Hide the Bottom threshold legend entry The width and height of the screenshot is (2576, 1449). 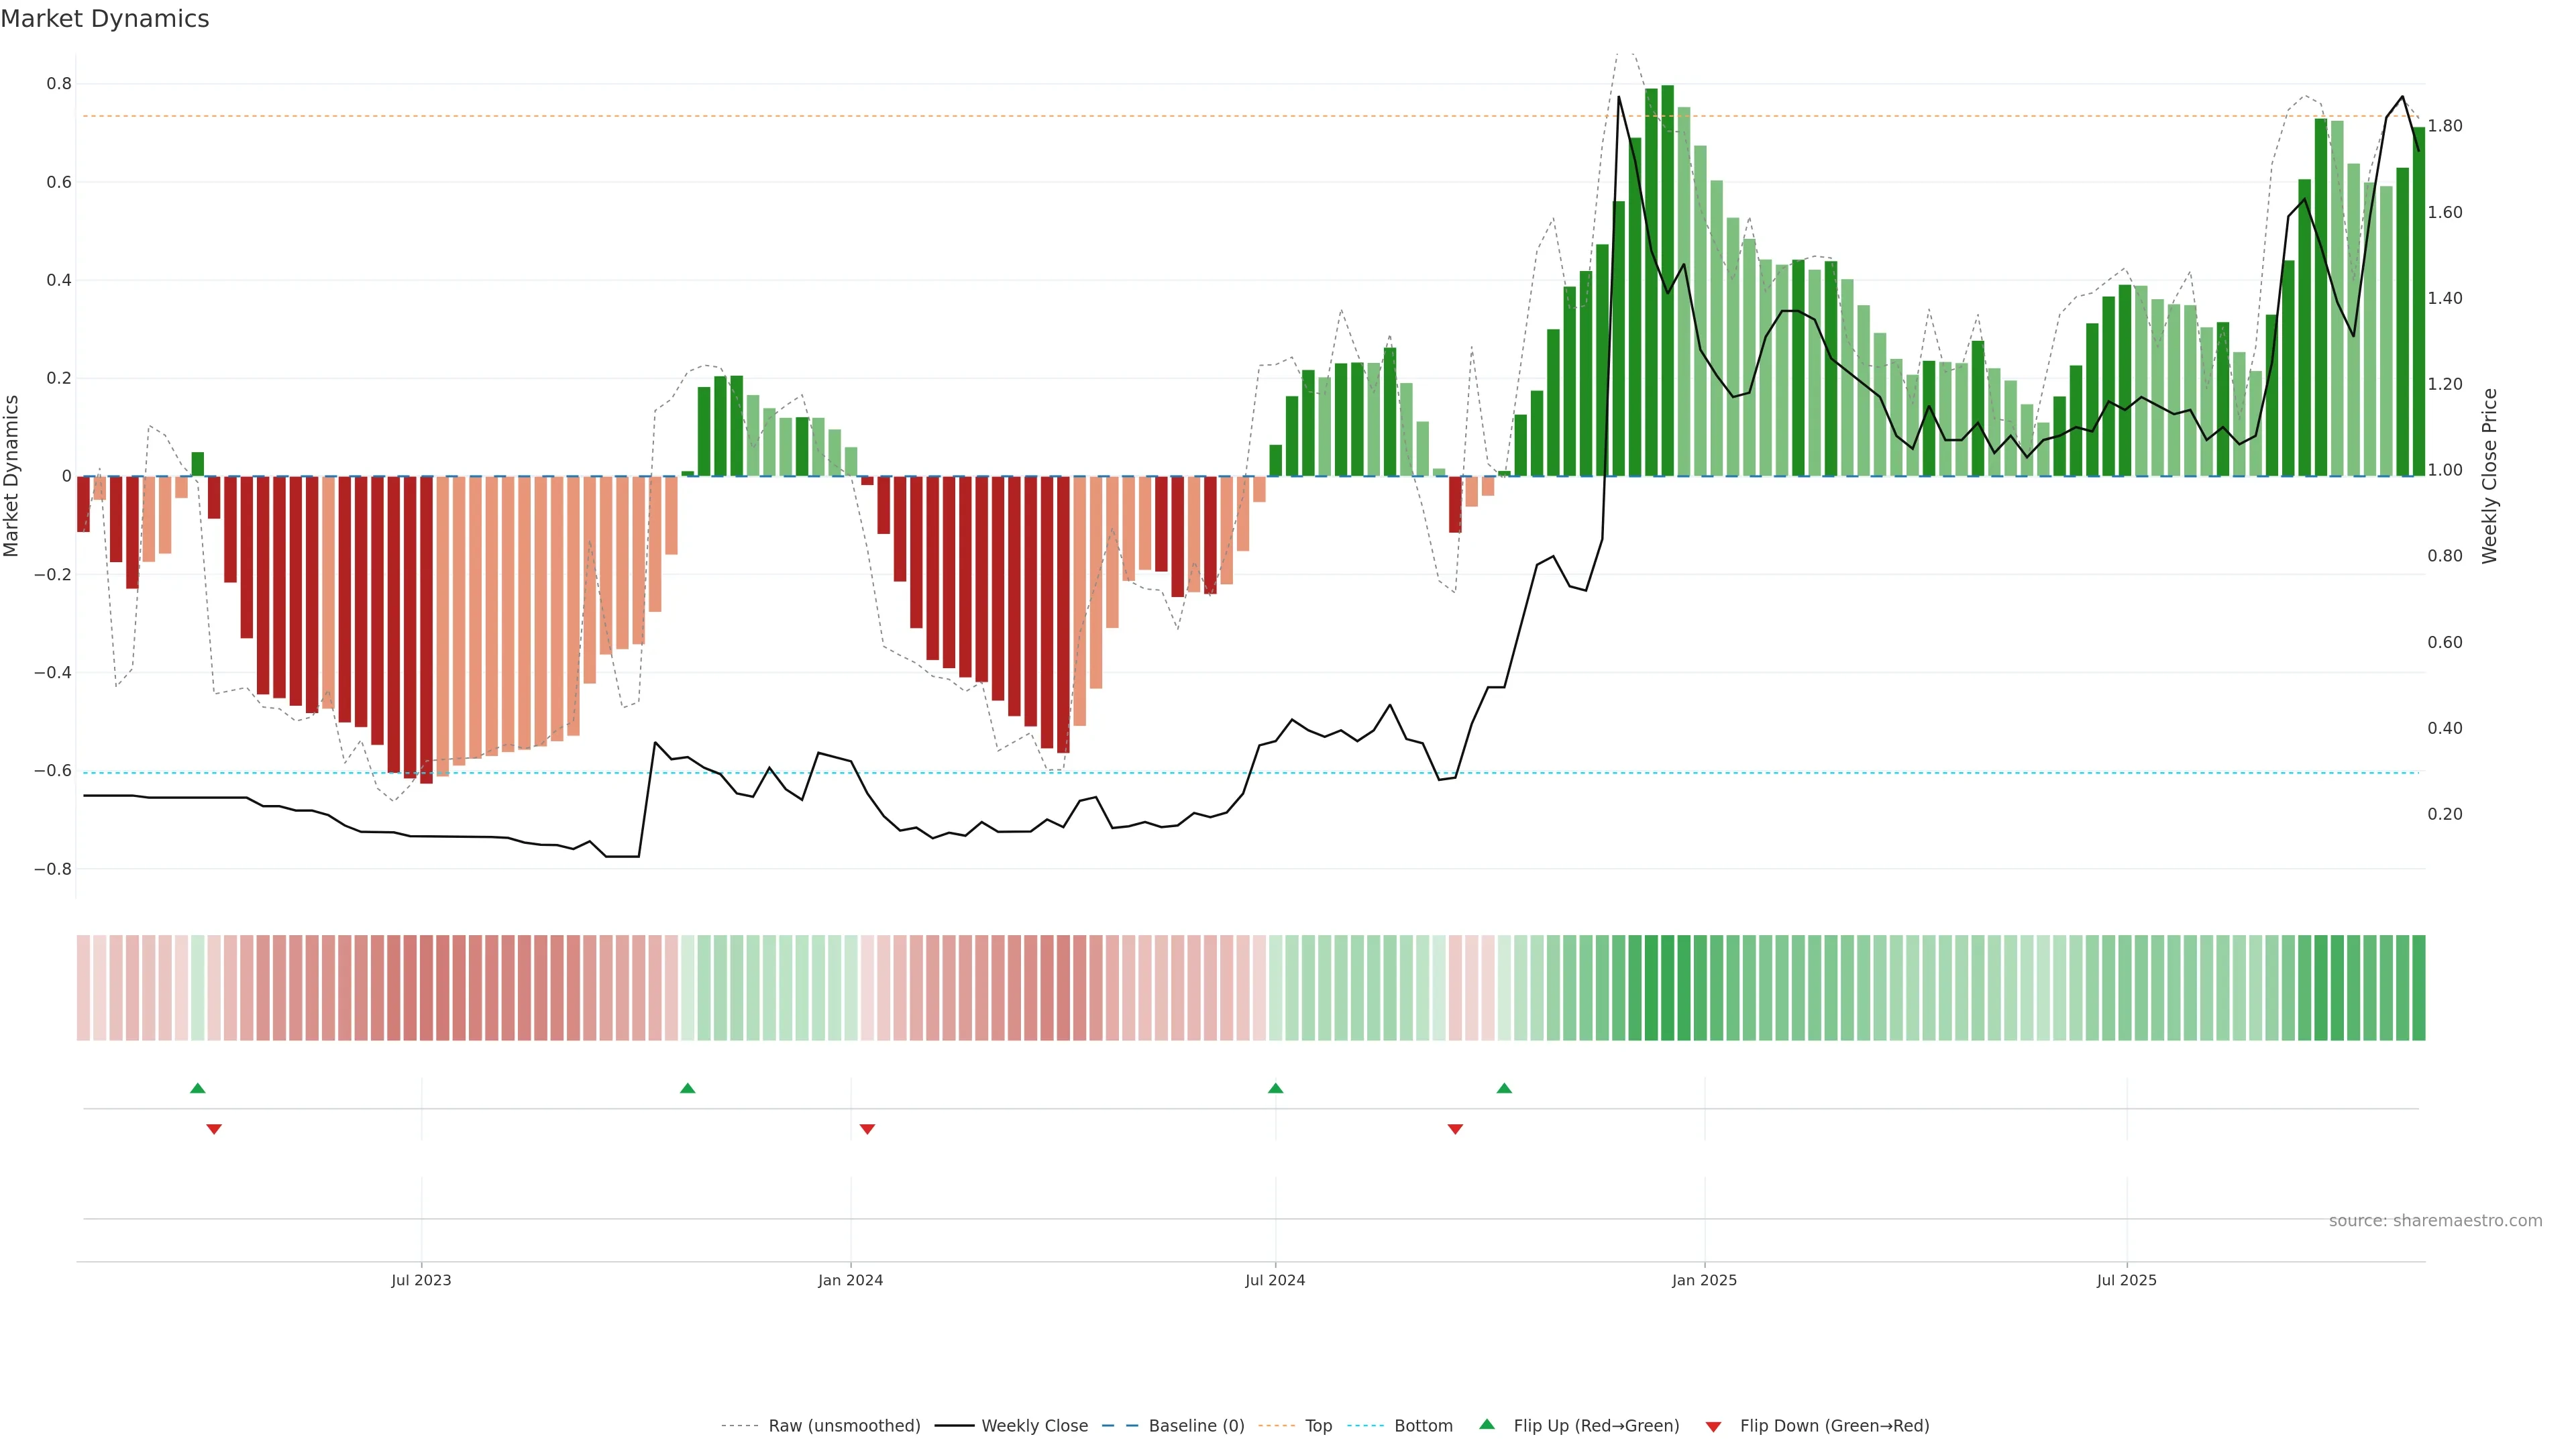[1423, 1426]
